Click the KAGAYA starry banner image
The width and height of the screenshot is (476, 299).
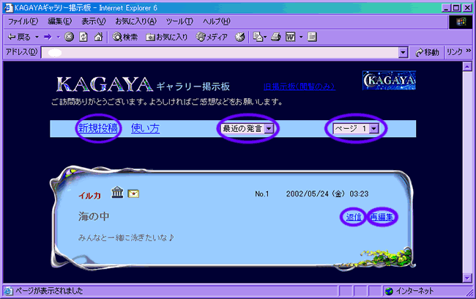pyautogui.click(x=389, y=80)
